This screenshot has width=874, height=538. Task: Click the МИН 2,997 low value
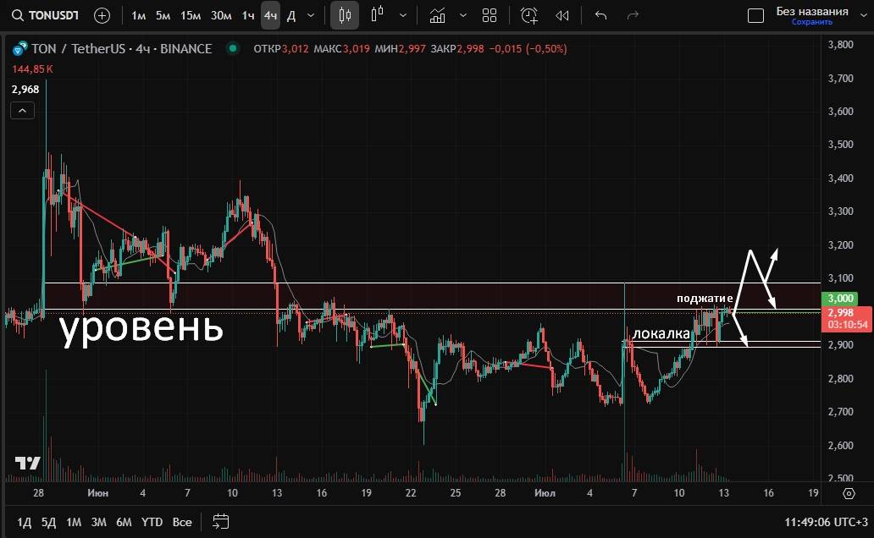(401, 49)
